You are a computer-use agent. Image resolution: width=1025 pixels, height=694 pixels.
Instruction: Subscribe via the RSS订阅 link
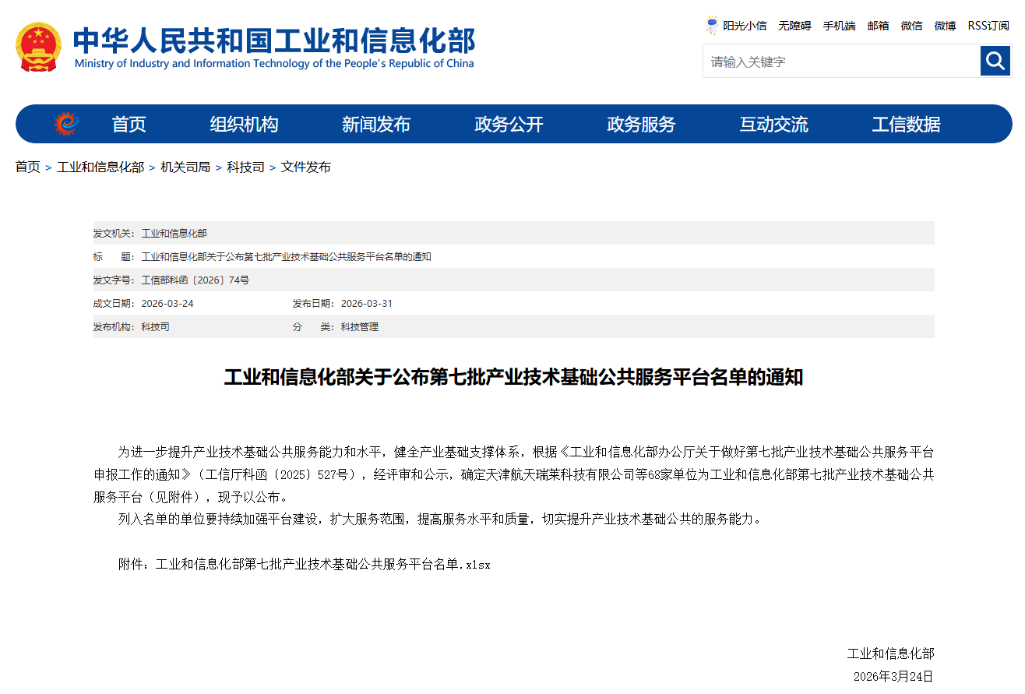(x=988, y=26)
